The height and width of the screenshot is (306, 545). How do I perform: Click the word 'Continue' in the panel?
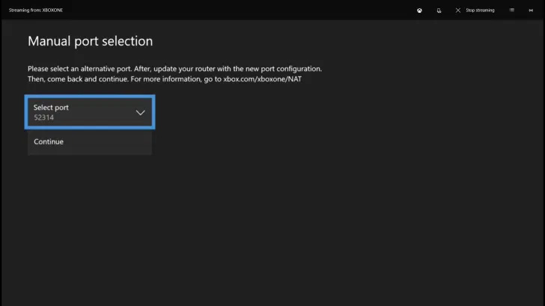[49, 141]
